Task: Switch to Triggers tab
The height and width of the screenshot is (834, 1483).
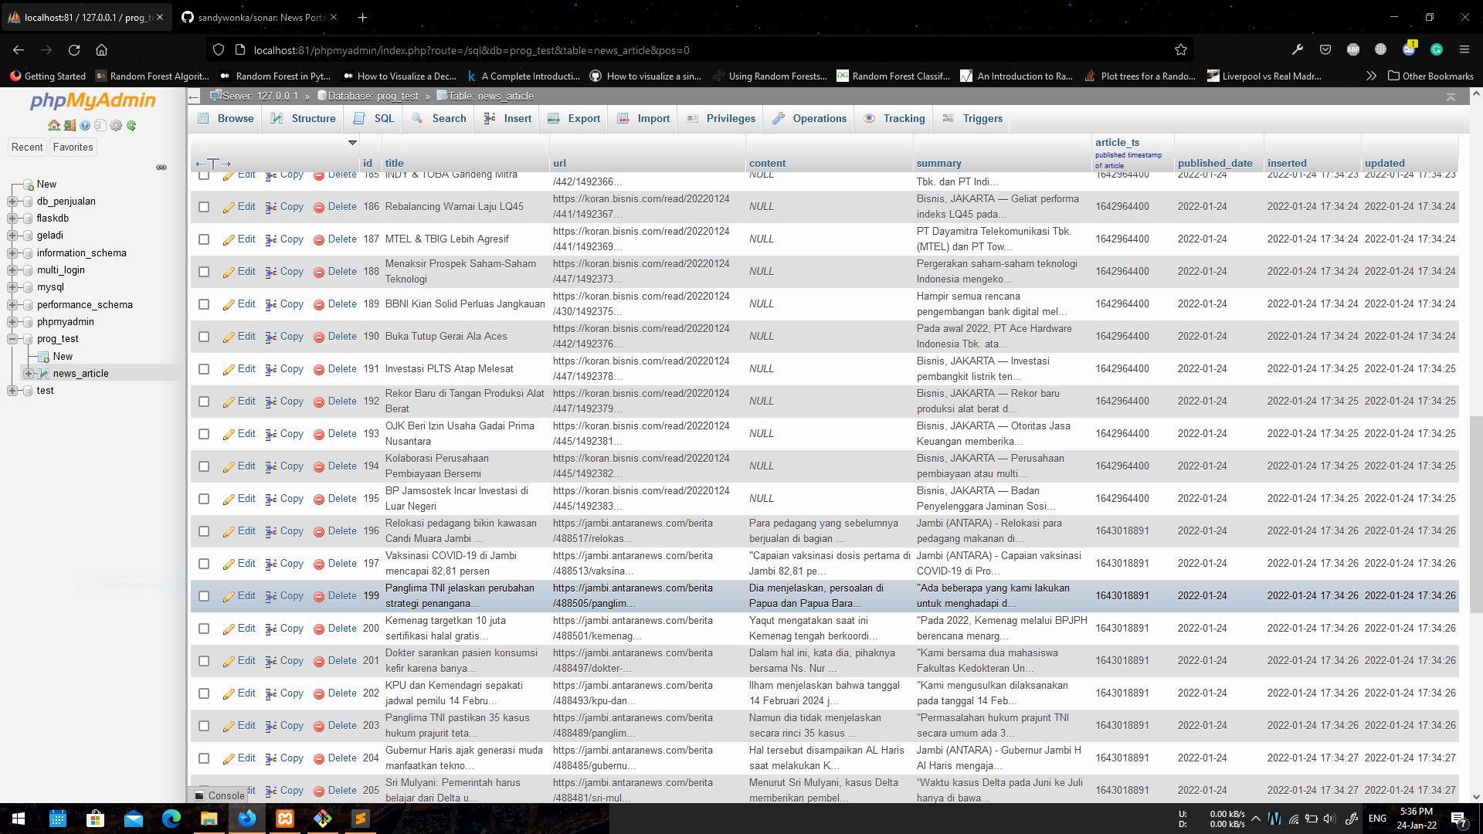Action: click(x=972, y=119)
